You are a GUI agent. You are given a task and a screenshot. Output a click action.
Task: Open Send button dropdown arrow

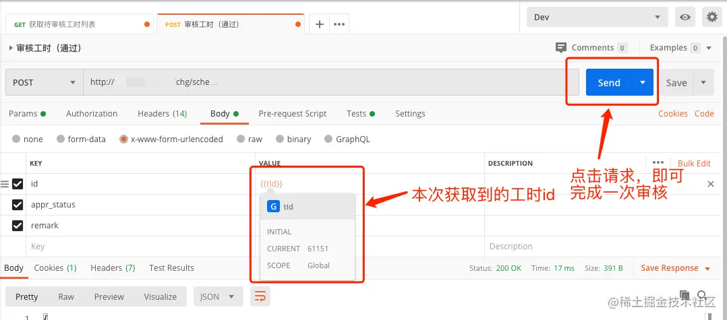pos(643,82)
